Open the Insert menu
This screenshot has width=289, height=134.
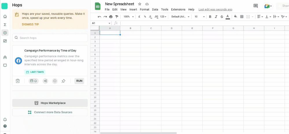[x=133, y=10]
